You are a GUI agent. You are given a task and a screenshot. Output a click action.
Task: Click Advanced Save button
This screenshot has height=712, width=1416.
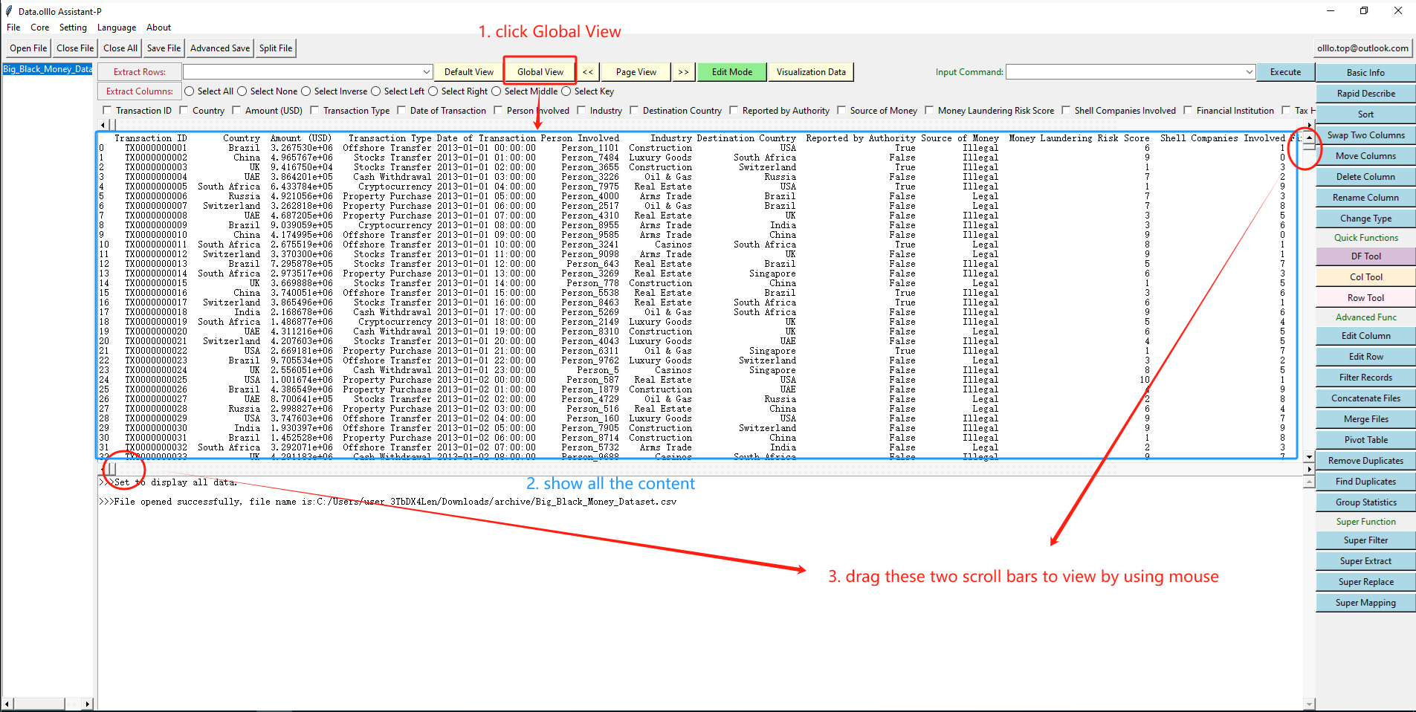click(x=220, y=48)
